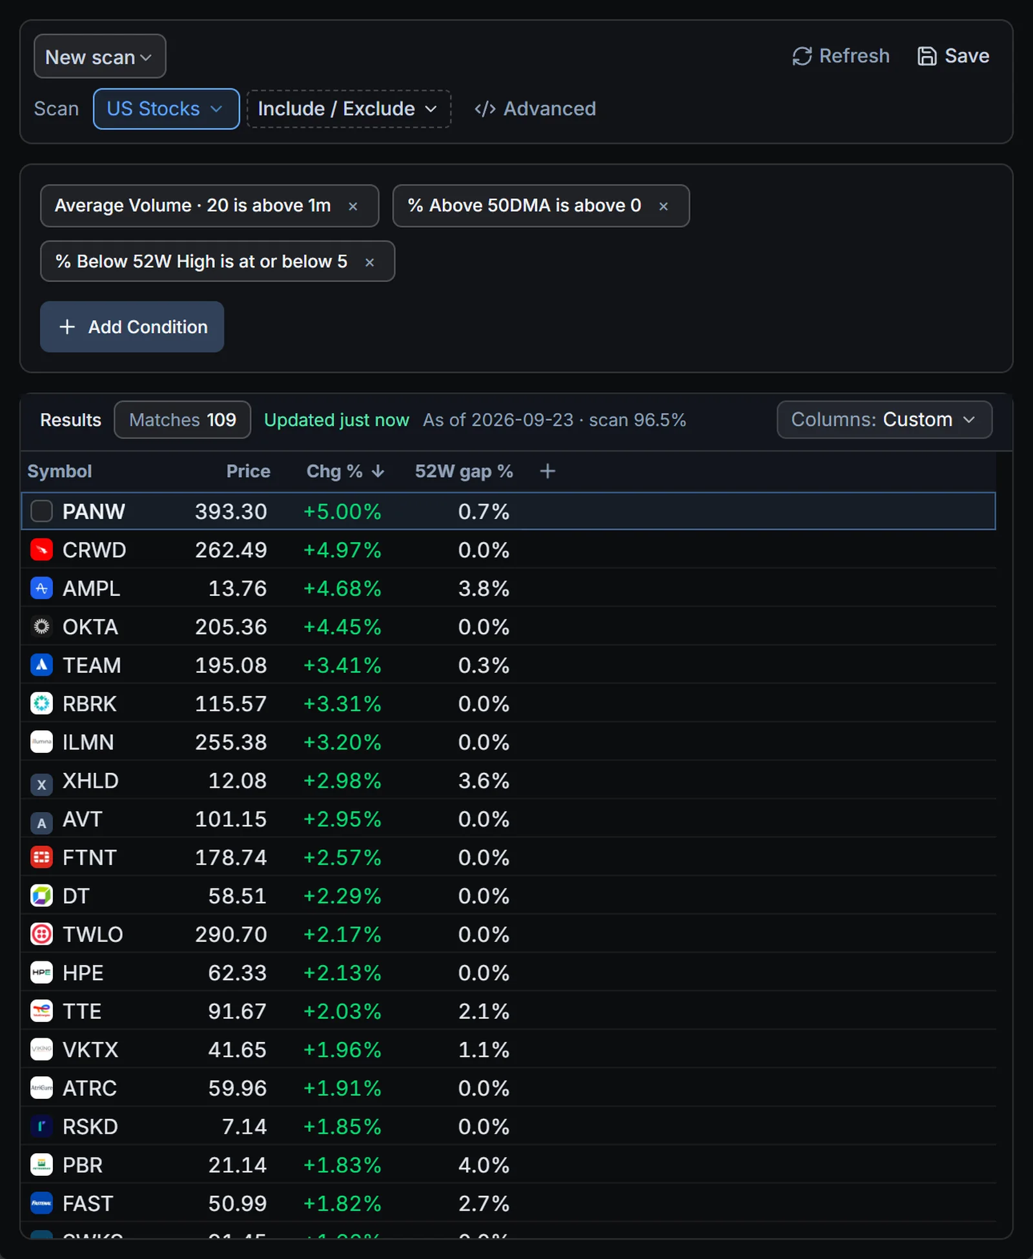Select the XHLD ticker symbol
The width and height of the screenshot is (1033, 1259).
click(x=90, y=781)
